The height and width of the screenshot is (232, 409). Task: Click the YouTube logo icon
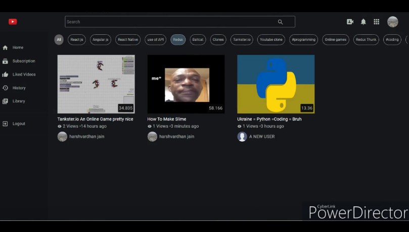[x=13, y=22]
